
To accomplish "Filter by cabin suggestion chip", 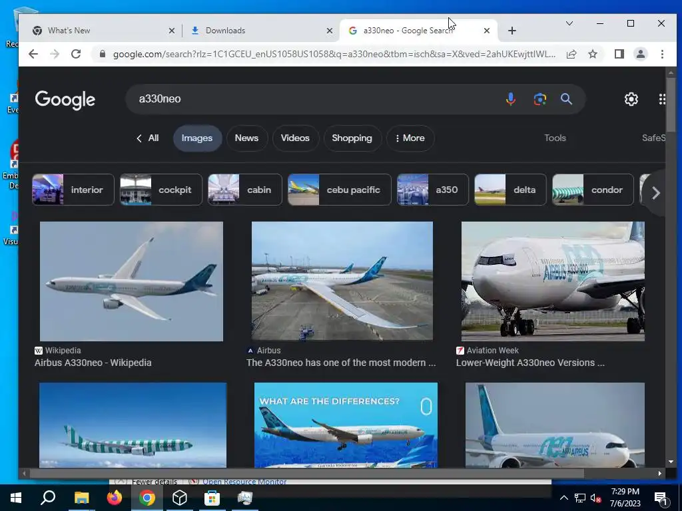I will coord(245,190).
